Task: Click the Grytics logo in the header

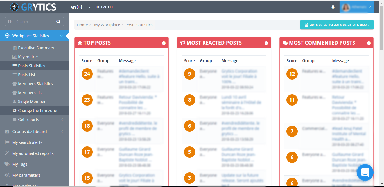Action: pyautogui.click(x=33, y=7)
